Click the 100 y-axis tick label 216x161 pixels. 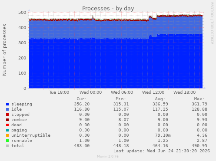coord(22,73)
